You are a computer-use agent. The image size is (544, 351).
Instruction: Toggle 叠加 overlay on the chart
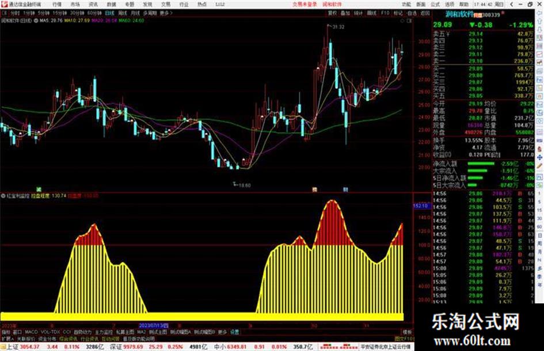click(345, 13)
